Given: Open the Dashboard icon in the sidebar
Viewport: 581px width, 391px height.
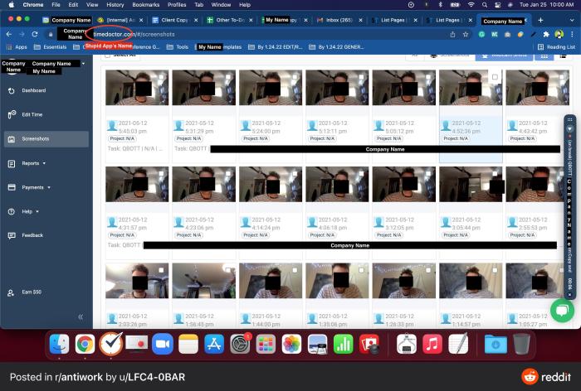Looking at the screenshot, I should [12, 90].
